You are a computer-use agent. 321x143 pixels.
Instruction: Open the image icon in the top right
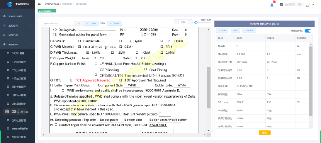coord(307,5)
